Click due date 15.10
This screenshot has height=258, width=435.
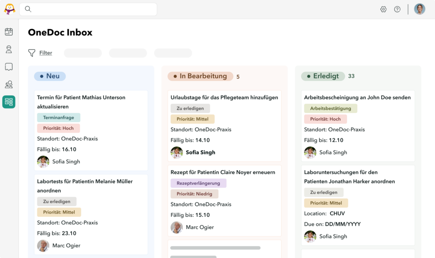pyautogui.click(x=203, y=215)
